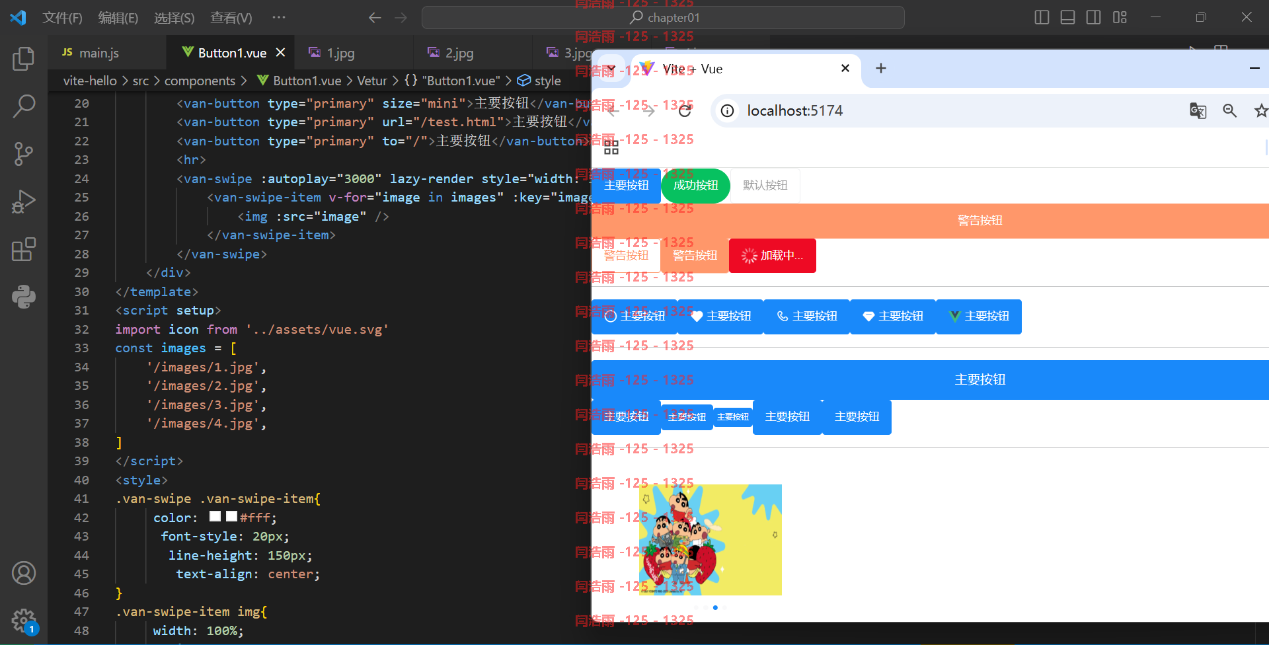Click the smallest mini-size 主要按钮
The width and height of the screenshot is (1269, 645).
pos(733,417)
